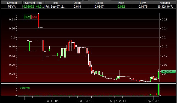
Task: Click the Low column header
Action: click(143, 3)
